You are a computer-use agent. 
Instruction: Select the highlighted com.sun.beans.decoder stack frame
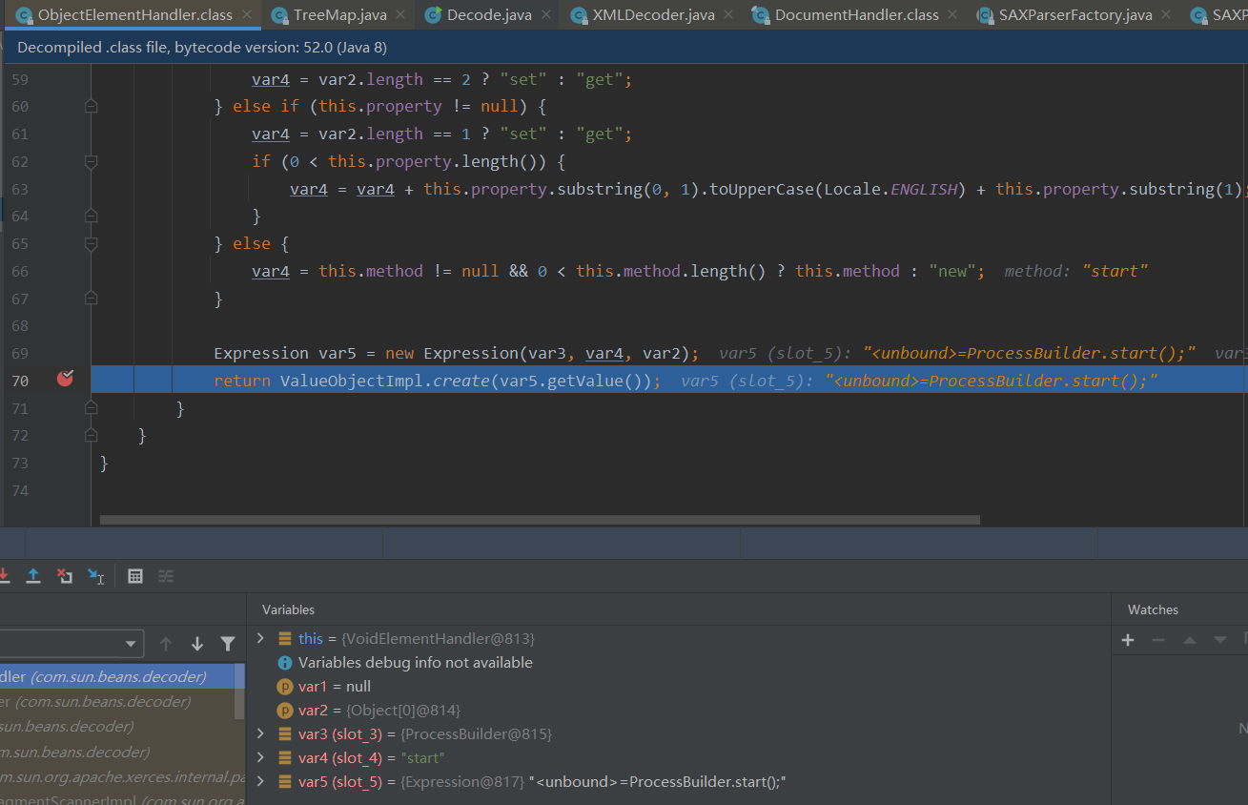point(116,676)
